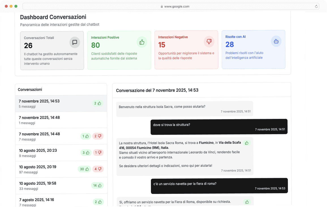Click the 'Dashboard Conversazioni' heading

tap(53, 17)
